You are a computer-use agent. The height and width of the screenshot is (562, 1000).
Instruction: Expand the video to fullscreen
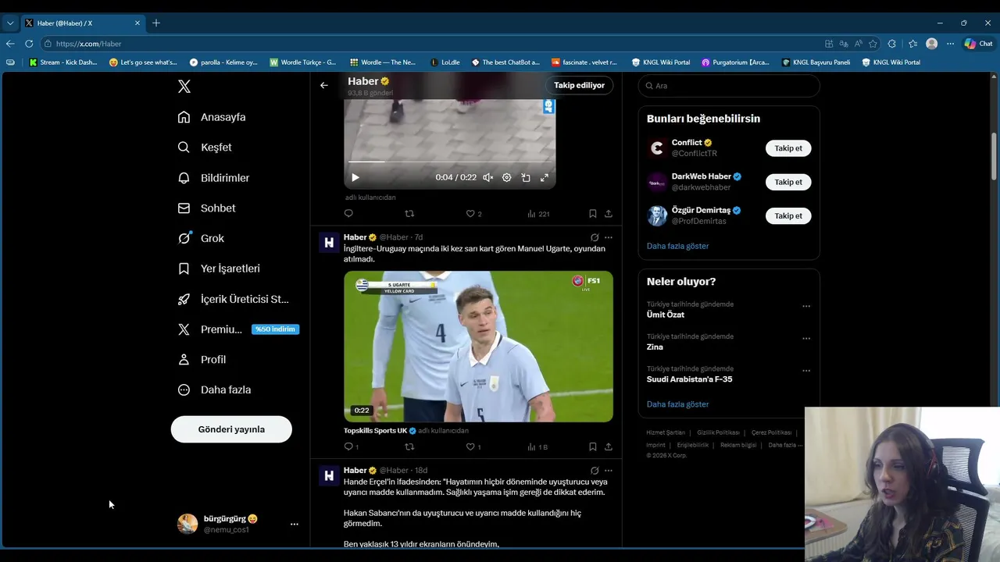tap(545, 177)
